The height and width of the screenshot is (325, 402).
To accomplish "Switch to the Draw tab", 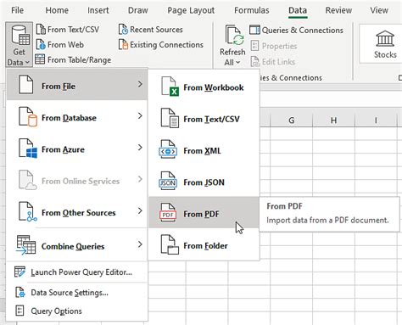I will coord(138,10).
